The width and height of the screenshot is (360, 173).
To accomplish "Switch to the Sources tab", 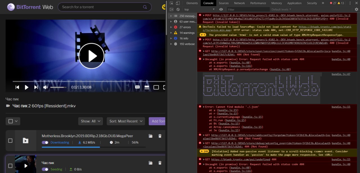I will point(224,3).
